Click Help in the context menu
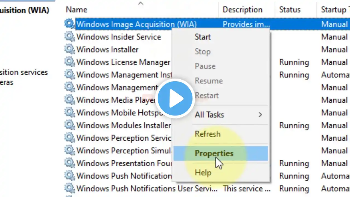Image resolution: width=350 pixels, height=197 pixels. coord(203,173)
